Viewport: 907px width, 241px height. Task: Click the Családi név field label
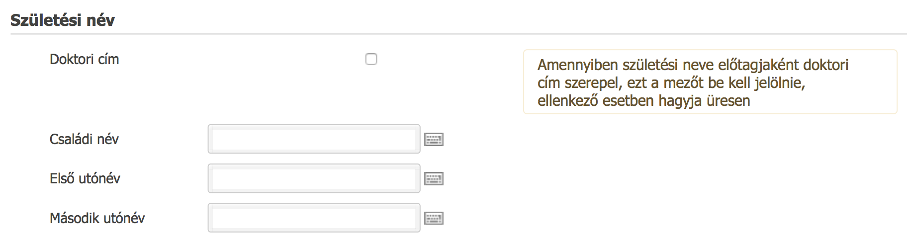tap(84, 139)
